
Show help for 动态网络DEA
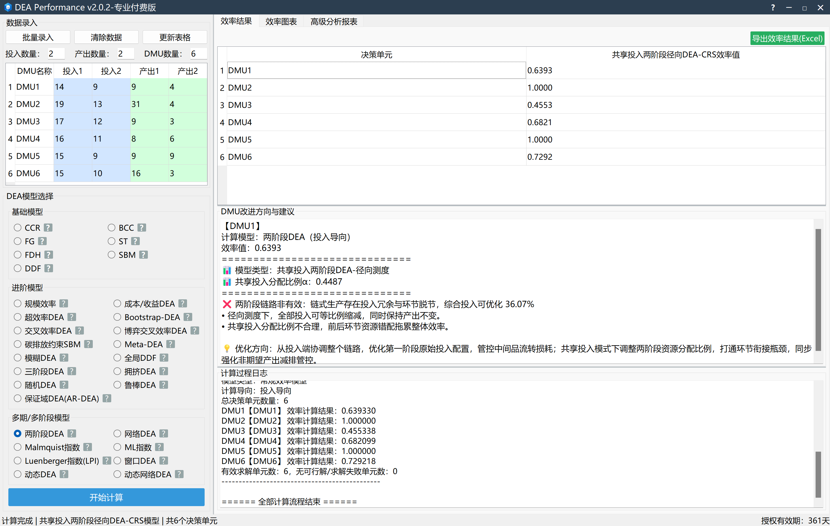pos(179,474)
